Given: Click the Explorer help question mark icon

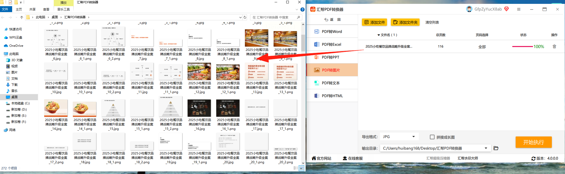Looking at the screenshot, I should coord(303,10).
